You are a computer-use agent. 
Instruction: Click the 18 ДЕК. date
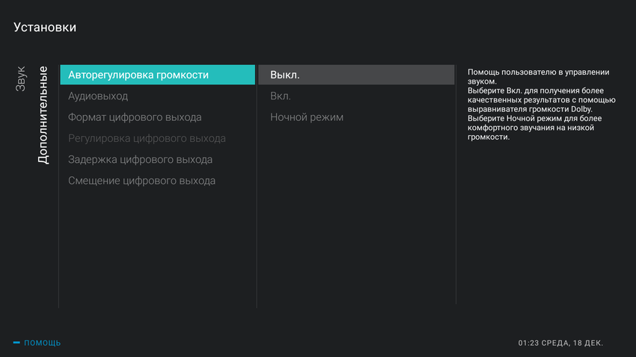click(x=590, y=343)
